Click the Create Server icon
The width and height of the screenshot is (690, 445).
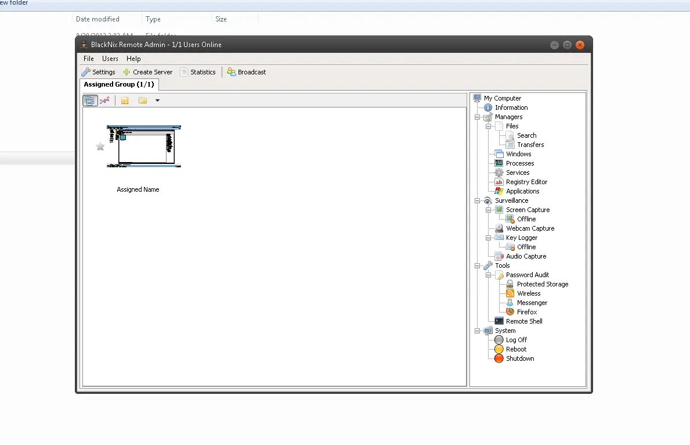coord(147,71)
